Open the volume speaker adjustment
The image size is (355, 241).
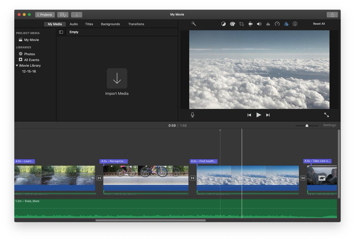coord(259,24)
